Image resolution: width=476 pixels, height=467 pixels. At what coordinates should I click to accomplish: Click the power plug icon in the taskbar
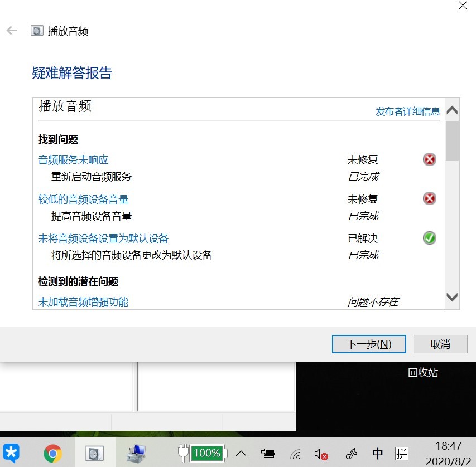[183, 453]
